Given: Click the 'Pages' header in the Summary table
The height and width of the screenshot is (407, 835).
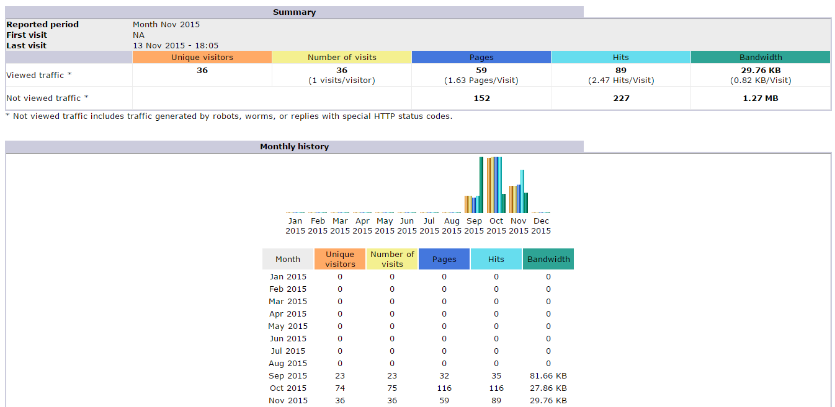Looking at the screenshot, I should [481, 58].
